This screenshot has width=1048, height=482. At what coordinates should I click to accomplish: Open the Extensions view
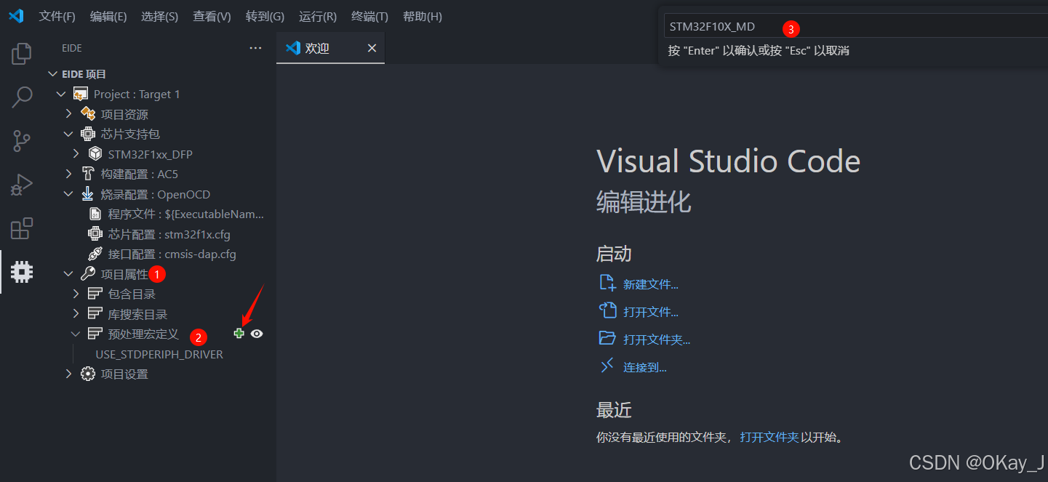coord(22,228)
